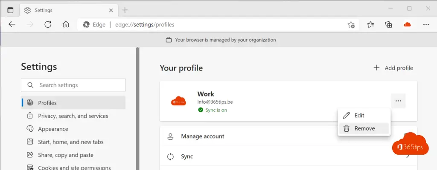Expand the Sync settings row
The width and height of the screenshot is (437, 170).
pos(288,156)
